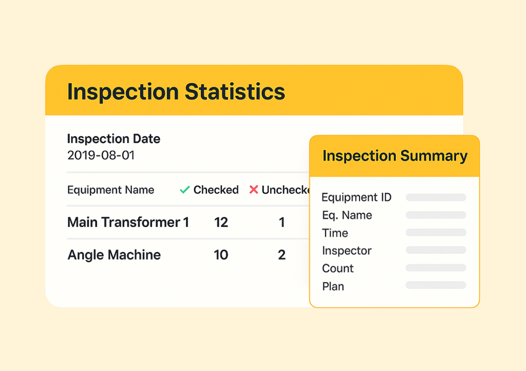Click the Count value field
This screenshot has width=526, height=371.
click(436, 268)
